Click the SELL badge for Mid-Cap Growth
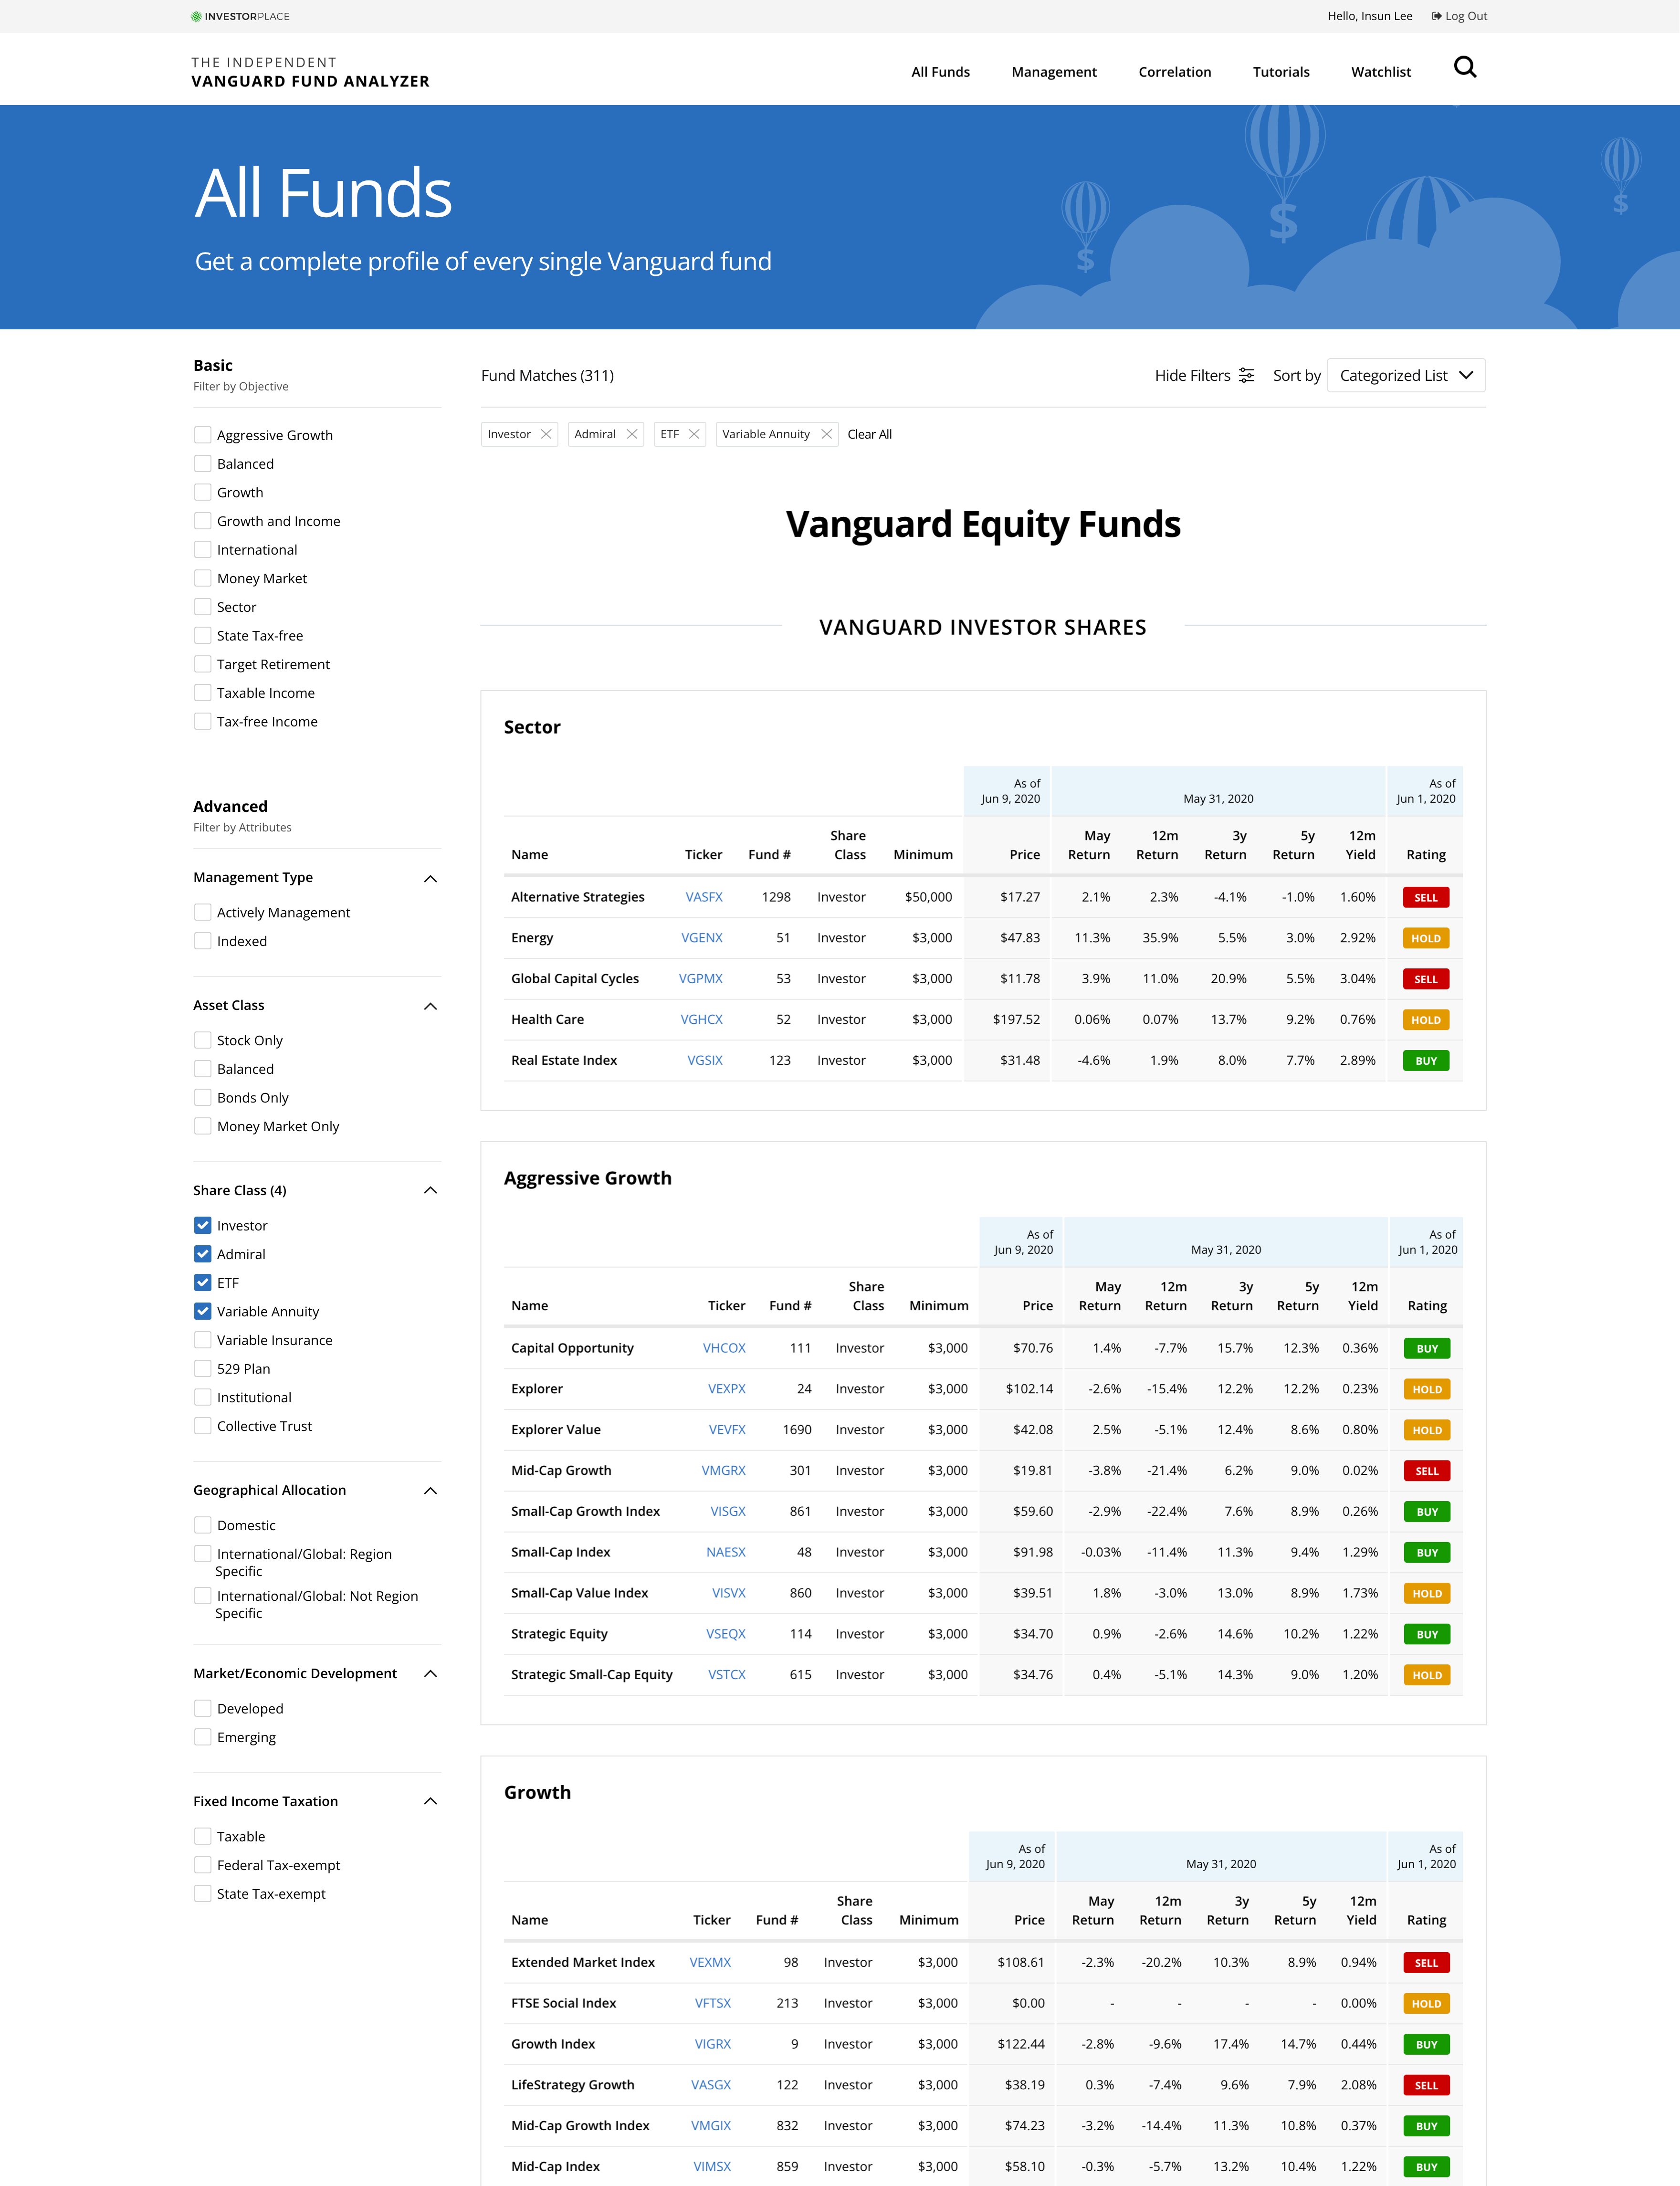 point(1427,1471)
